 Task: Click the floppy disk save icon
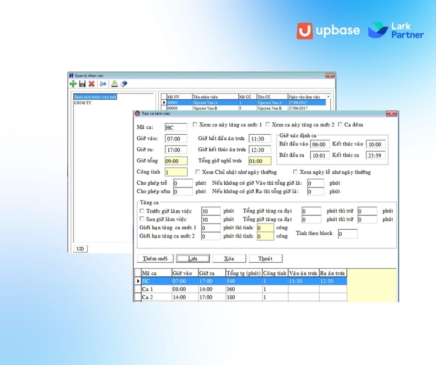click(82, 84)
